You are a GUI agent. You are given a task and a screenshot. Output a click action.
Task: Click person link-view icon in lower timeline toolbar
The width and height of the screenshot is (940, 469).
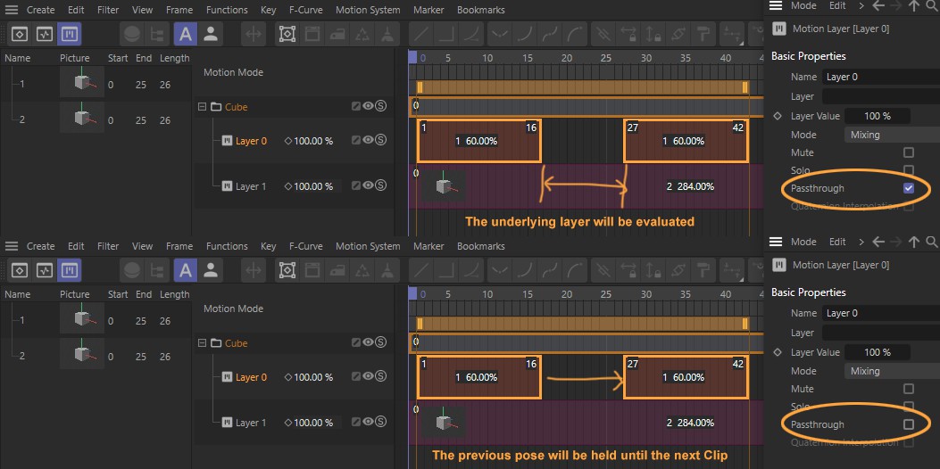(x=211, y=270)
